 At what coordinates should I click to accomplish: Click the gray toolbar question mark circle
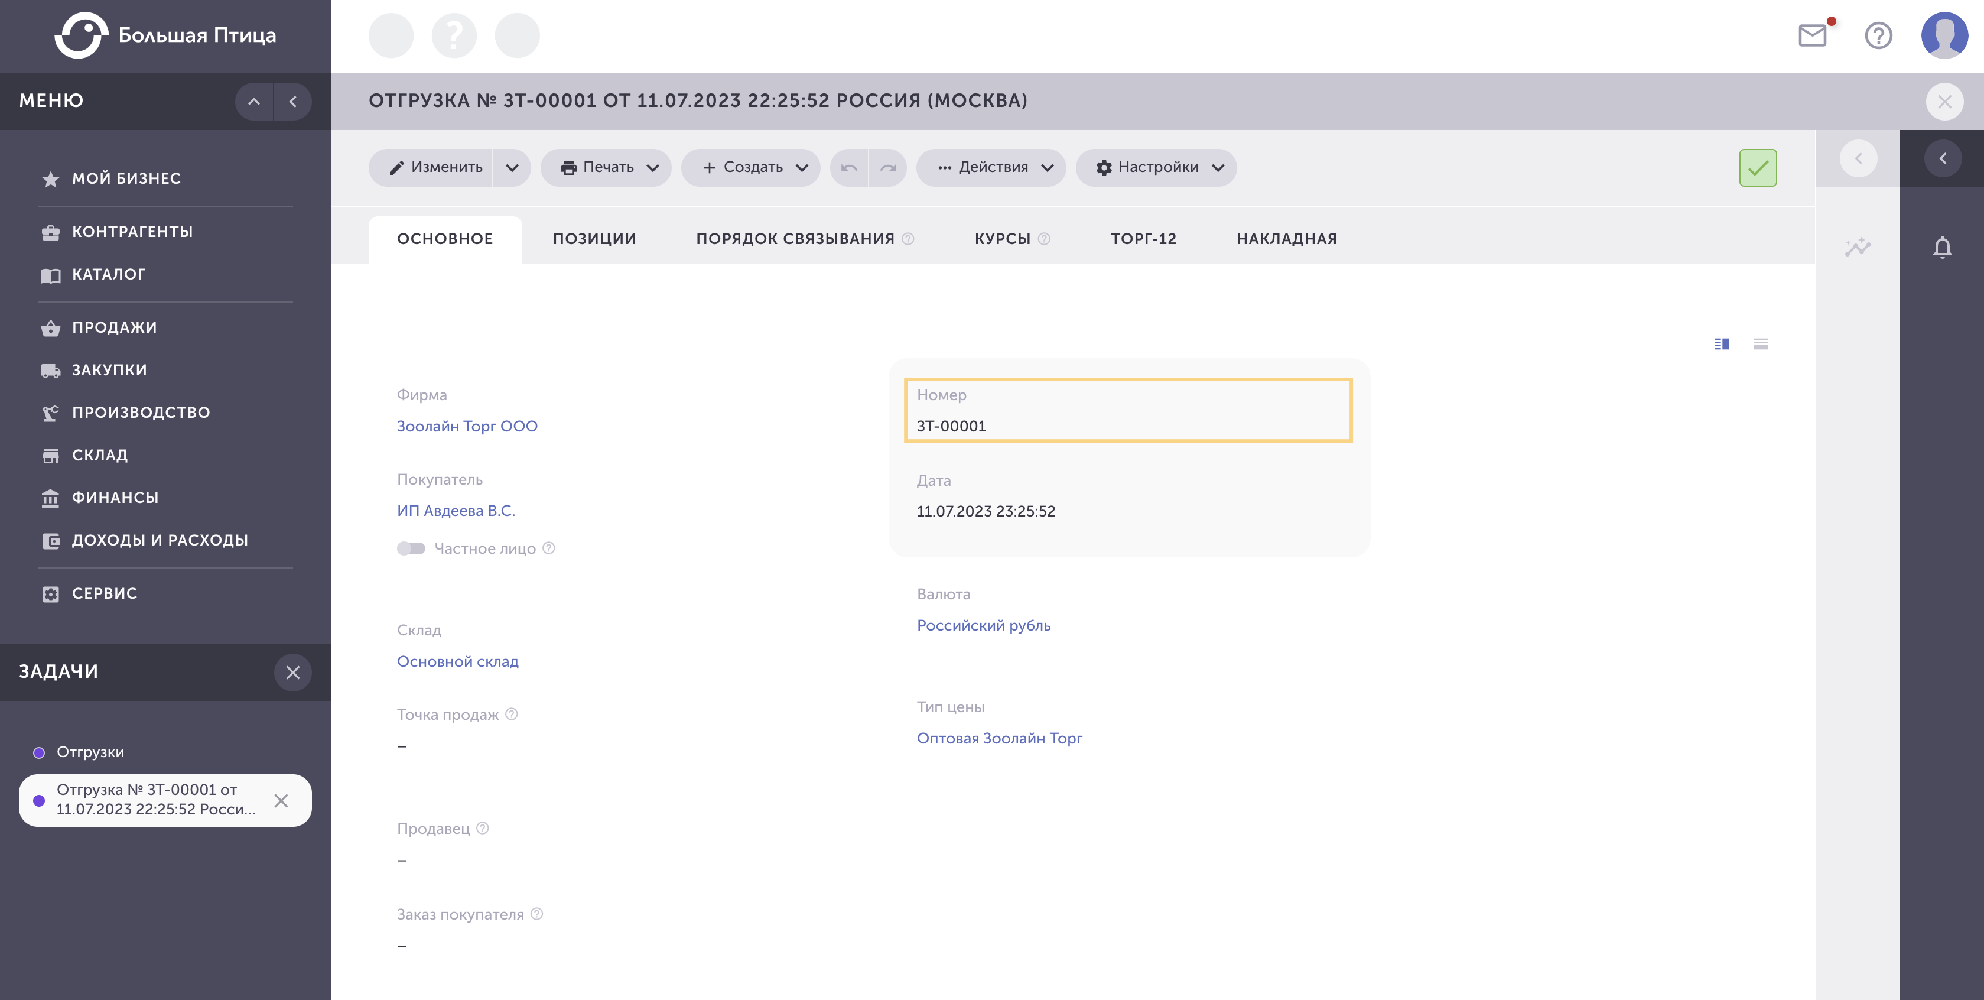[454, 35]
